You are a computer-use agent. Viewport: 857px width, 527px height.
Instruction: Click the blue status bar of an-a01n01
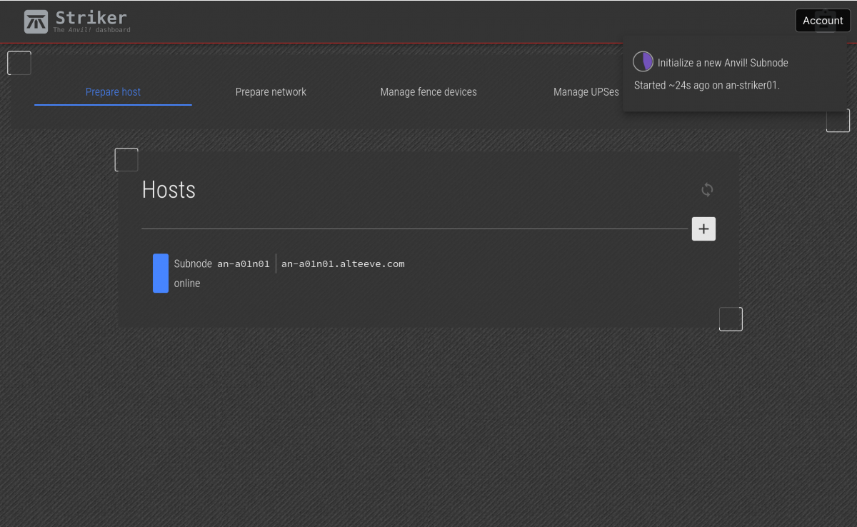click(161, 273)
